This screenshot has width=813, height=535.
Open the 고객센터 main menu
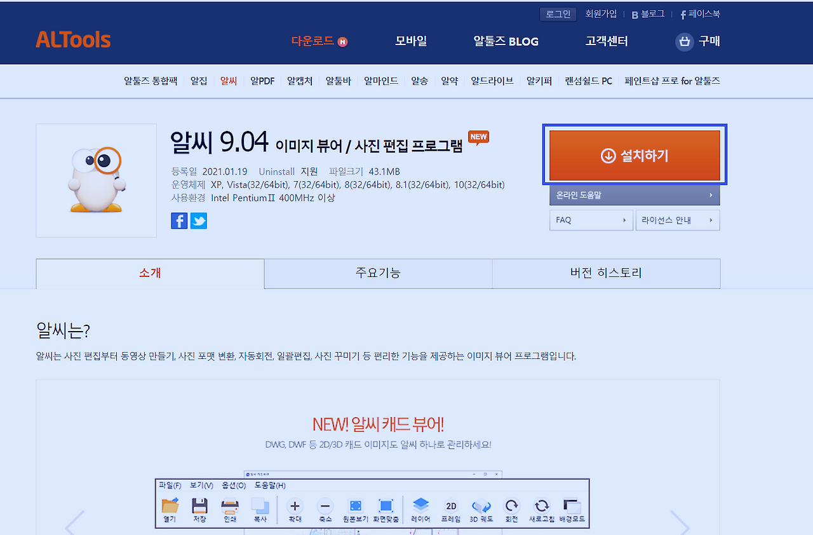[x=607, y=41]
